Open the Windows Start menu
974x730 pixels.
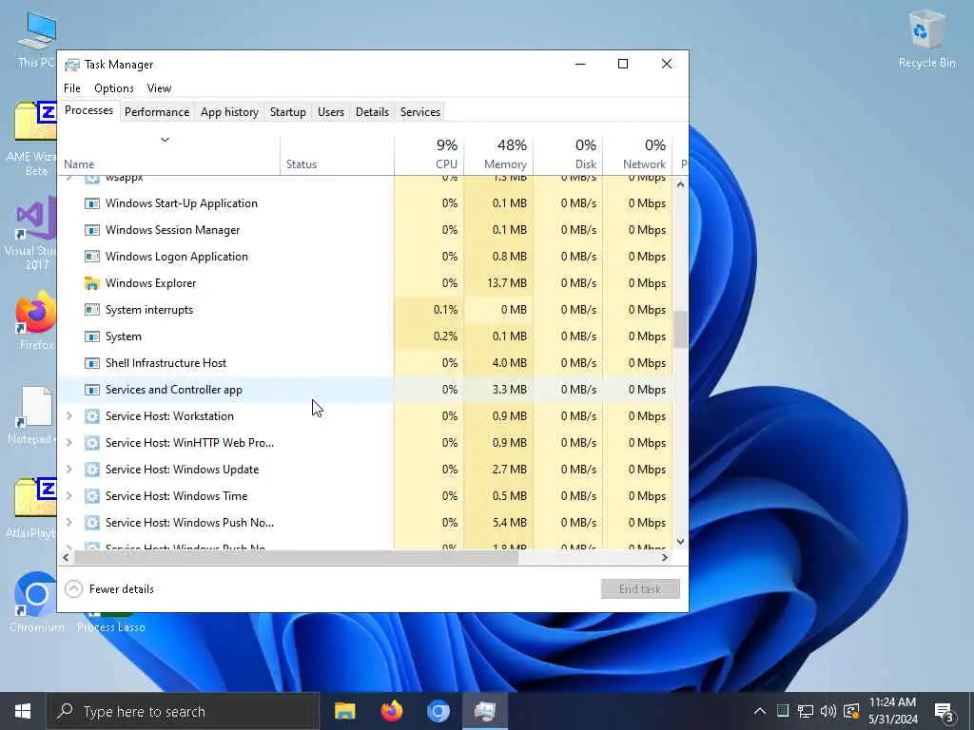tap(23, 711)
